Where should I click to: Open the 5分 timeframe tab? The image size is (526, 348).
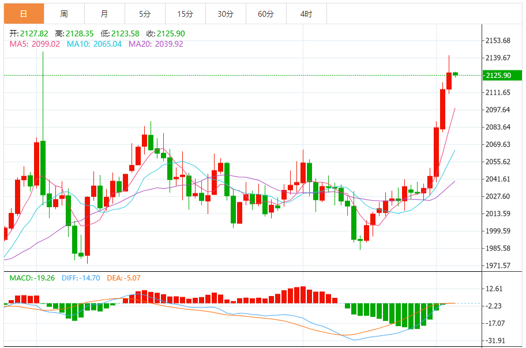[145, 14]
